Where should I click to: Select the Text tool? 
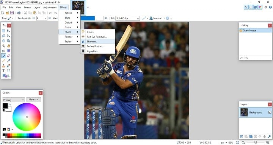coord(3,70)
